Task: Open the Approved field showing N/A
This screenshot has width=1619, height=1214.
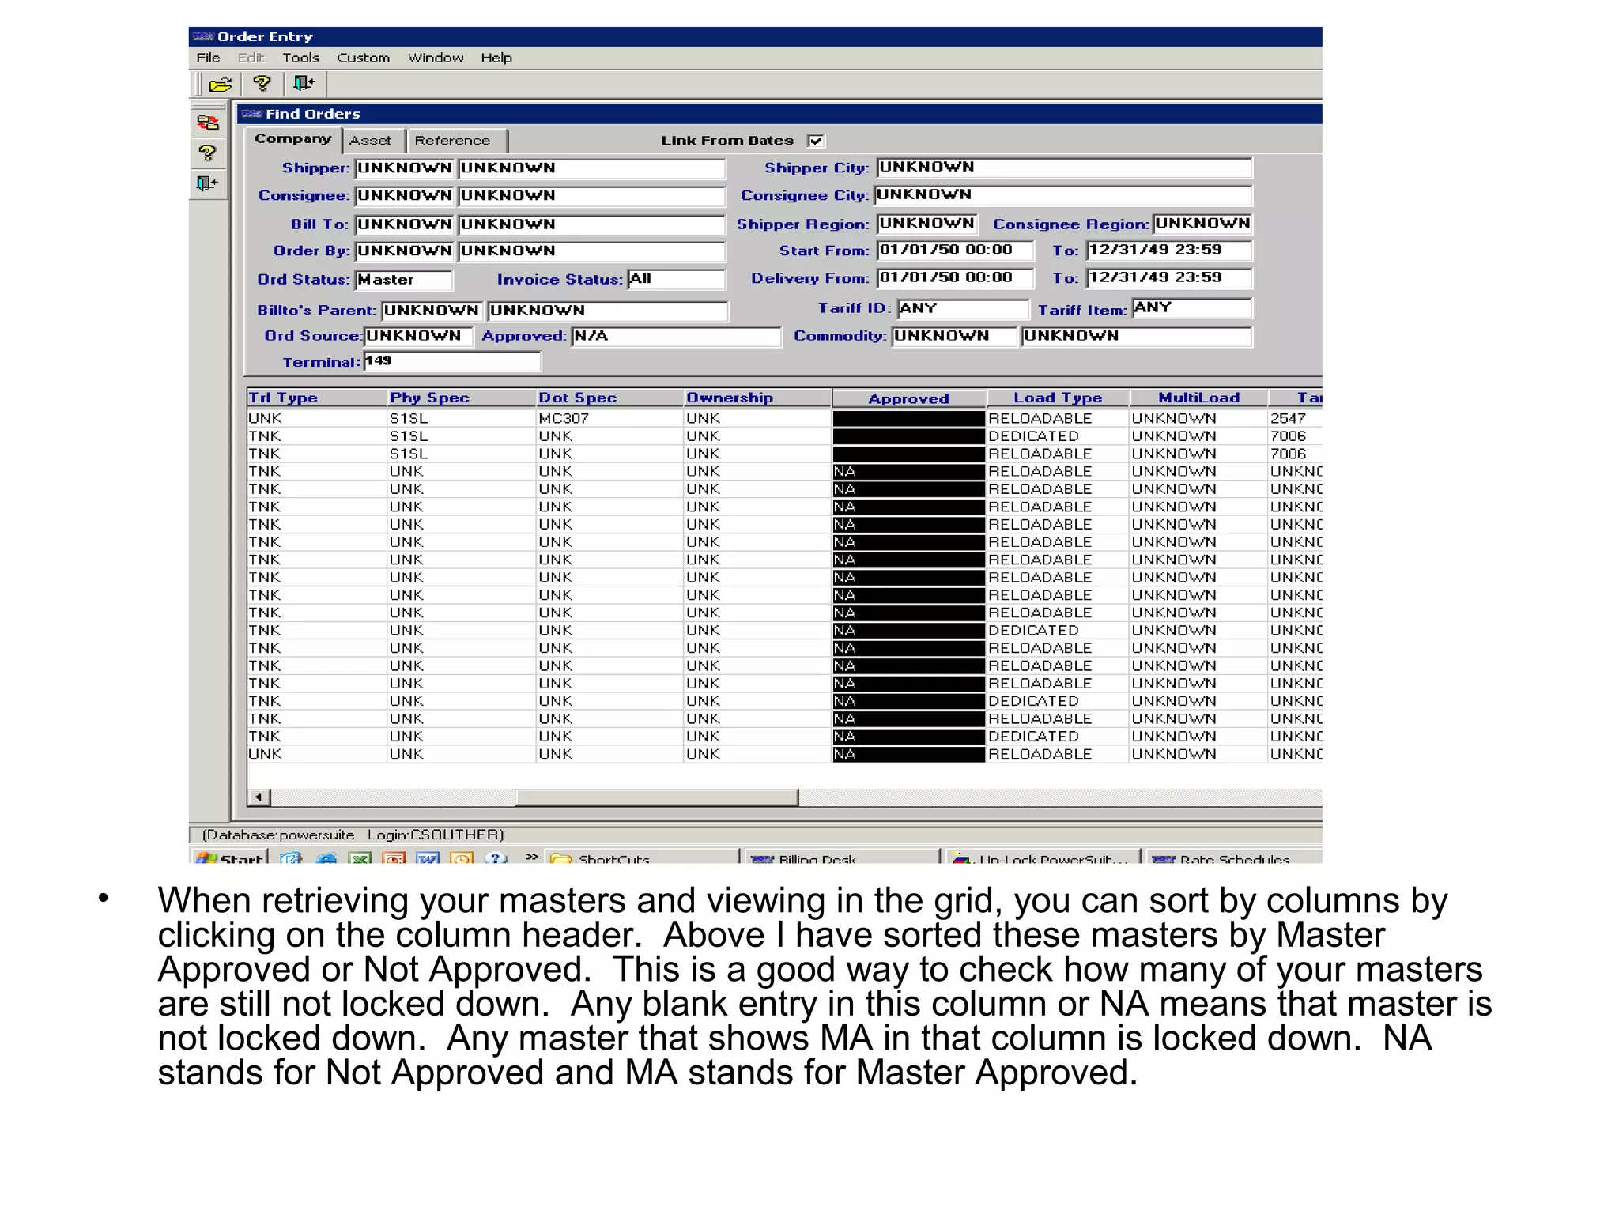Action: 676,336
